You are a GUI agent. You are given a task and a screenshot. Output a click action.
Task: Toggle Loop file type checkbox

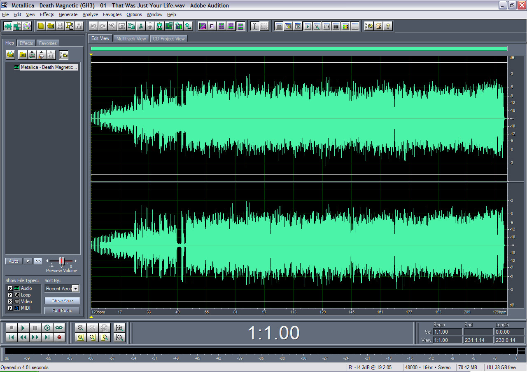[x=10, y=295]
